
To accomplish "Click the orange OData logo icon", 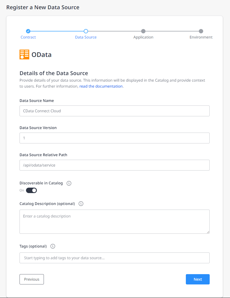I will (24, 55).
